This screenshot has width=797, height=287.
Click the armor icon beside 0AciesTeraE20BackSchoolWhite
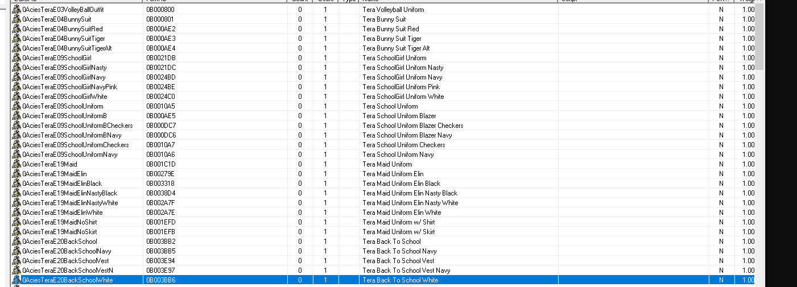pyautogui.click(x=16, y=280)
